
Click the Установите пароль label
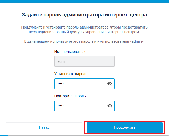pos(71,74)
